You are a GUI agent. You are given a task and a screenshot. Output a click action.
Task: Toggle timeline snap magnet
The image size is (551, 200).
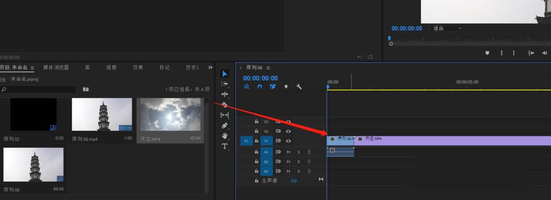(x=260, y=87)
